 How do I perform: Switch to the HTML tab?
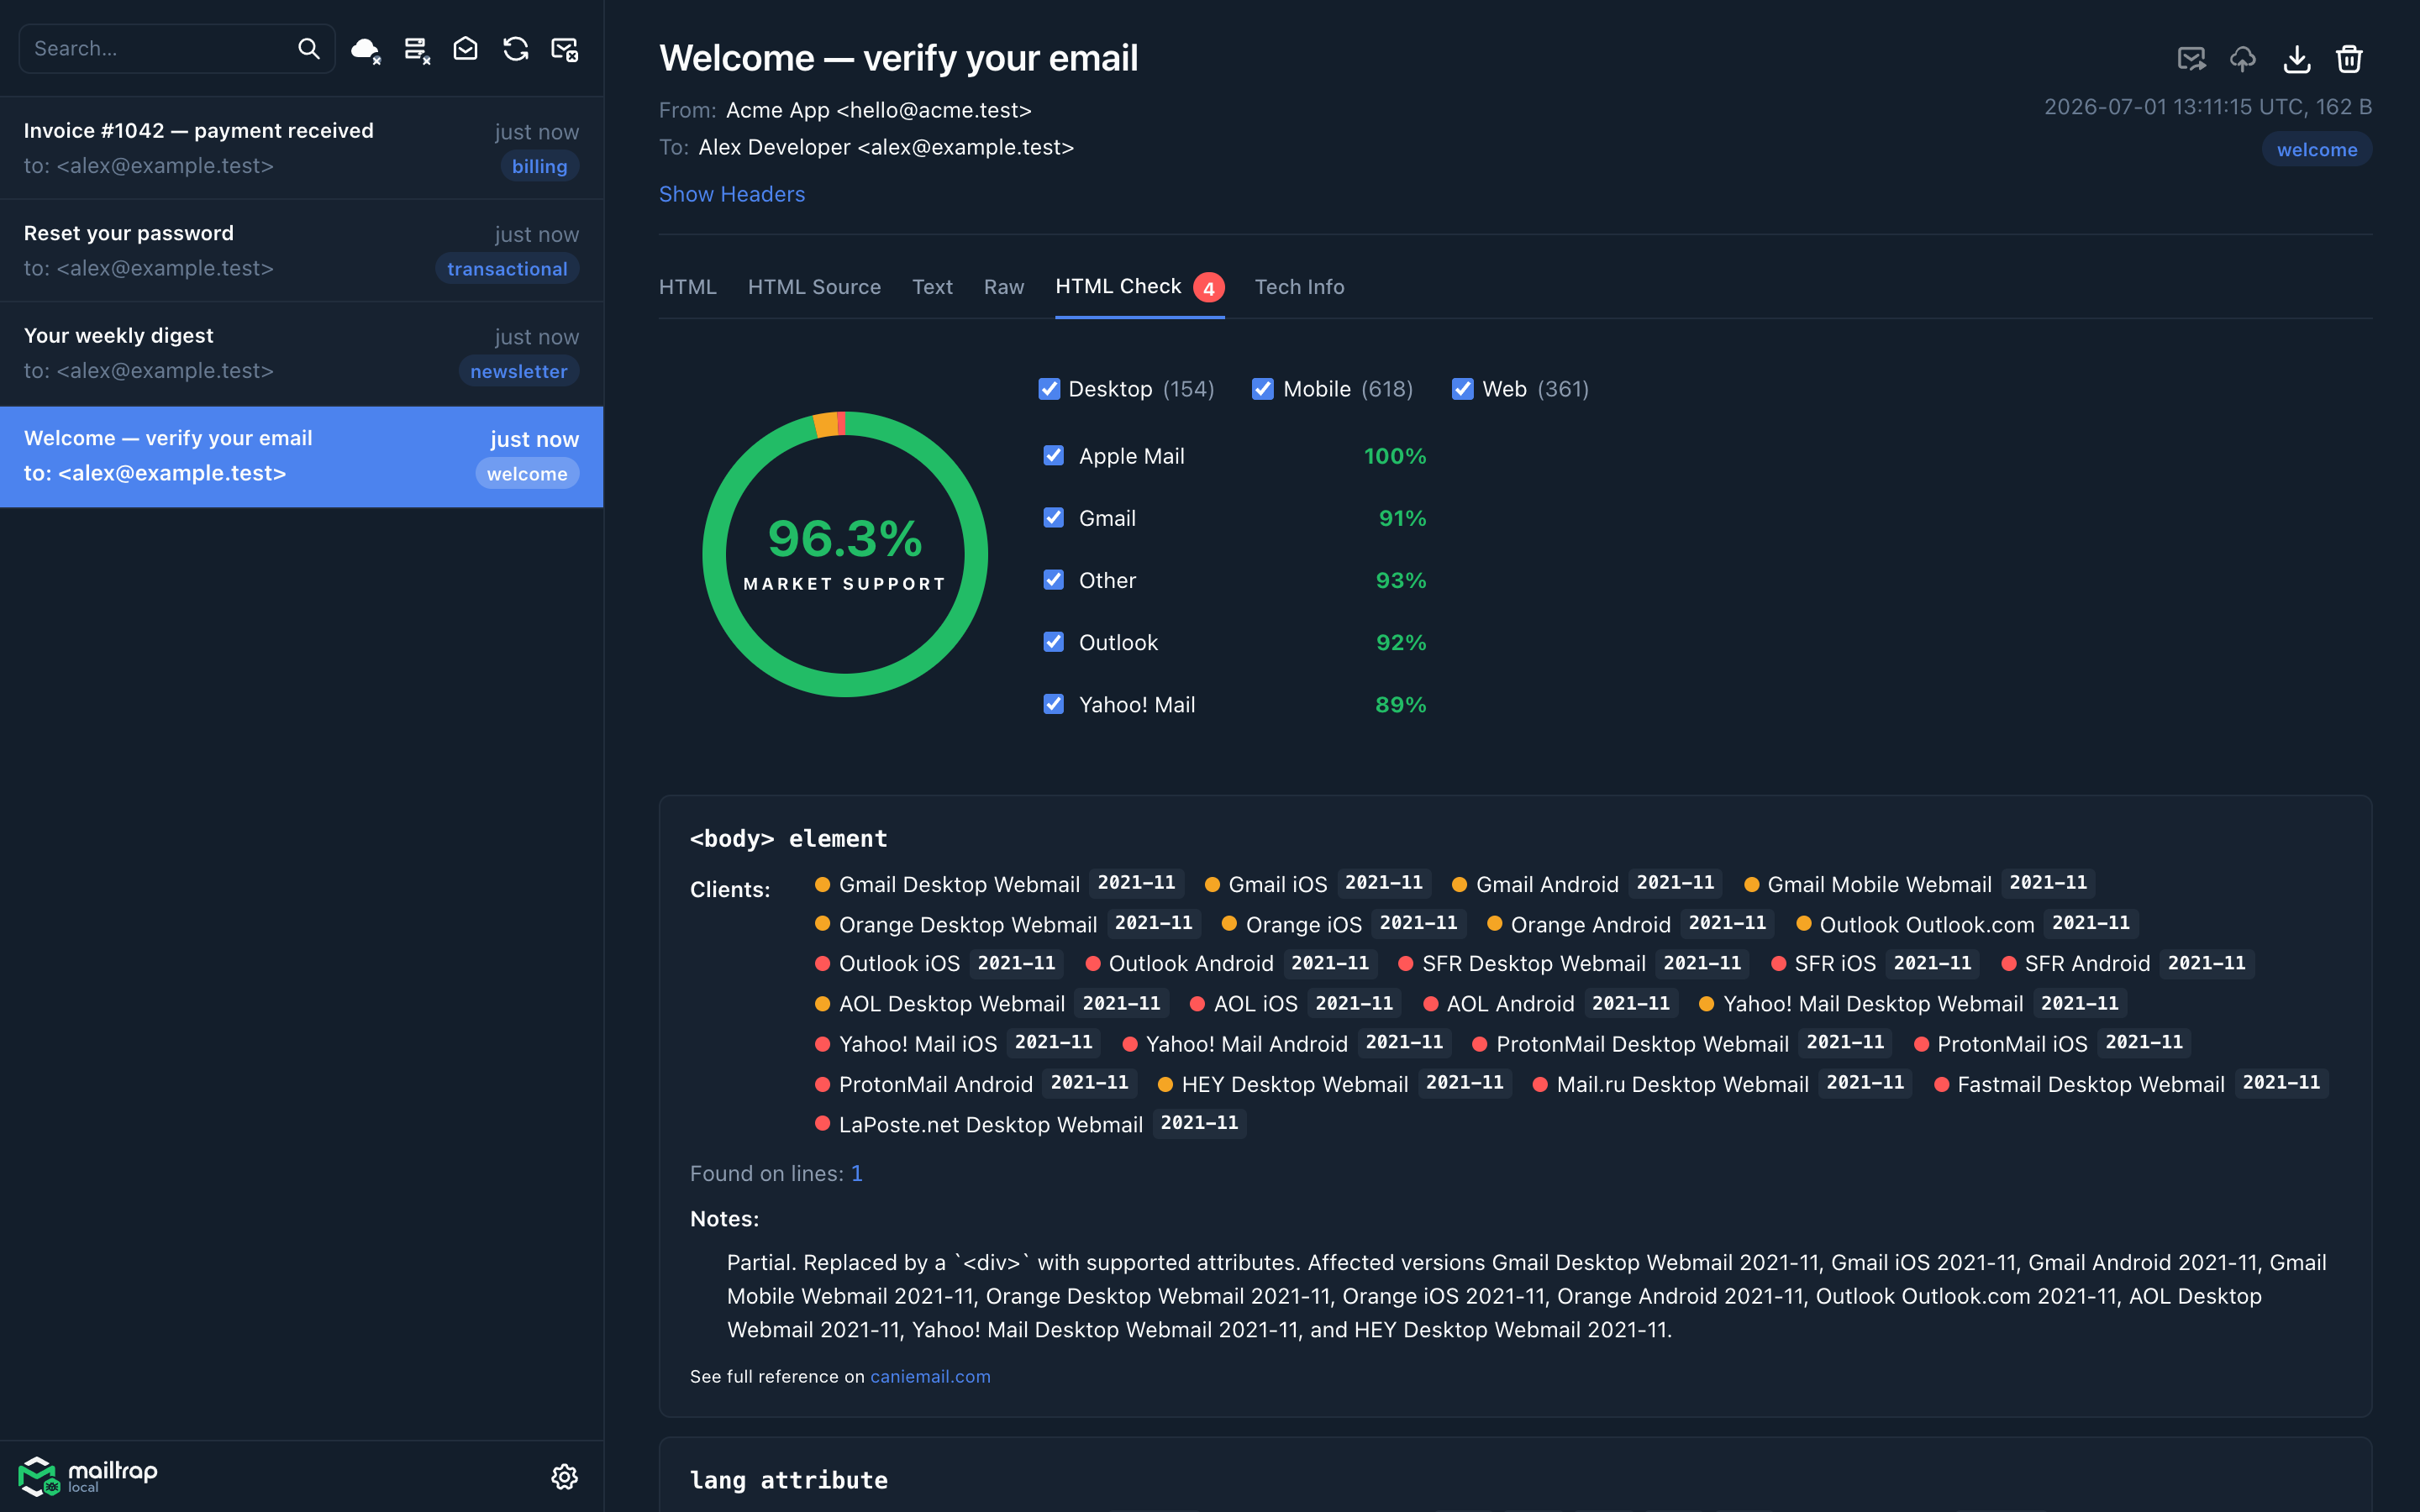688,287
